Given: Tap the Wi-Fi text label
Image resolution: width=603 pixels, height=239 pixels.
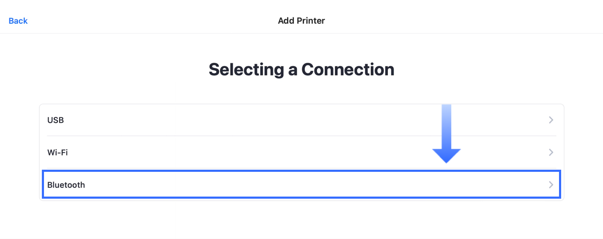Looking at the screenshot, I should [57, 152].
